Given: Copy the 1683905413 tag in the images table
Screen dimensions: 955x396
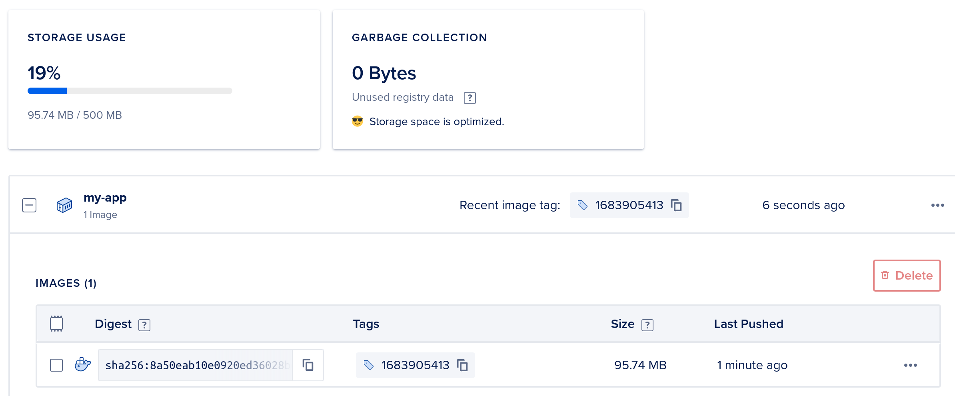Looking at the screenshot, I should pyautogui.click(x=463, y=365).
